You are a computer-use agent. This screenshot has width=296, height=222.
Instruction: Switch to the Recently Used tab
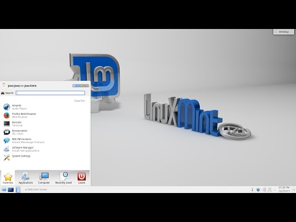[64, 178]
